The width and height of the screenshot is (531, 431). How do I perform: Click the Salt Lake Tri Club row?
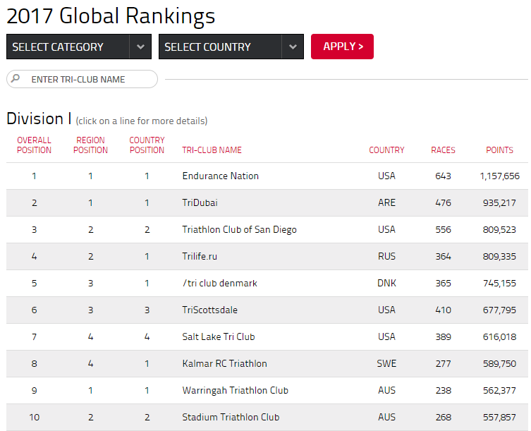[267, 336]
